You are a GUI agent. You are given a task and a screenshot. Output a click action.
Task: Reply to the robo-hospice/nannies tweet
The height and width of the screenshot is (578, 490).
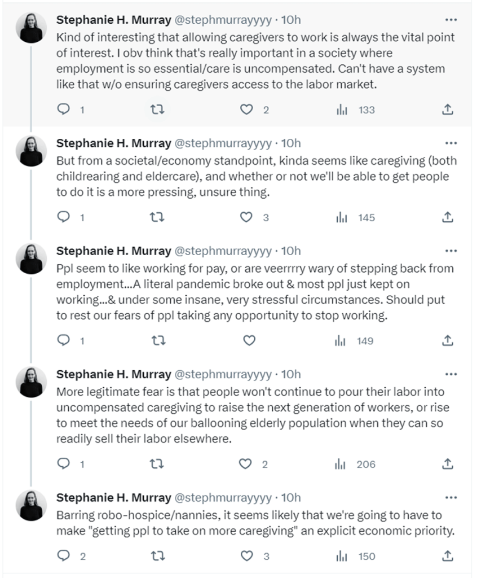65,556
